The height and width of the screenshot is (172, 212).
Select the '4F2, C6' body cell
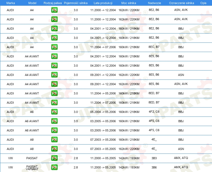coord(154,112)
